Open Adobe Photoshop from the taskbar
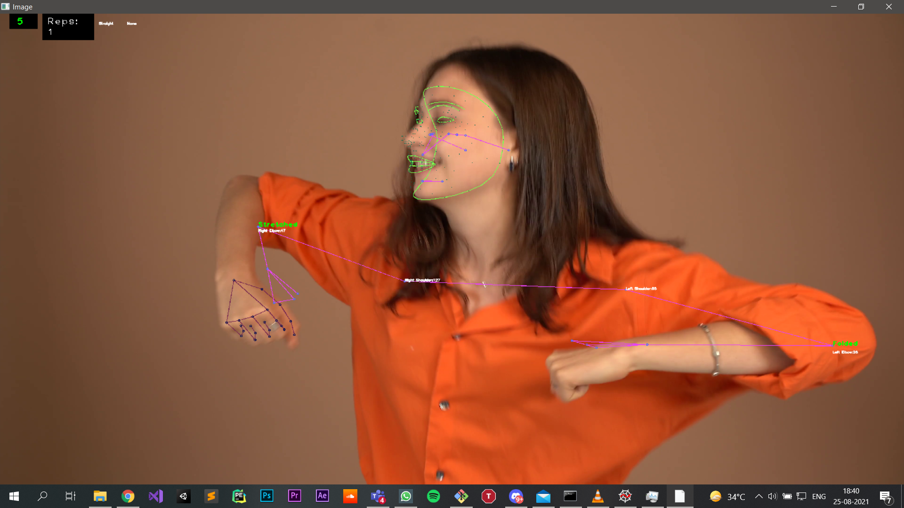 point(266,496)
